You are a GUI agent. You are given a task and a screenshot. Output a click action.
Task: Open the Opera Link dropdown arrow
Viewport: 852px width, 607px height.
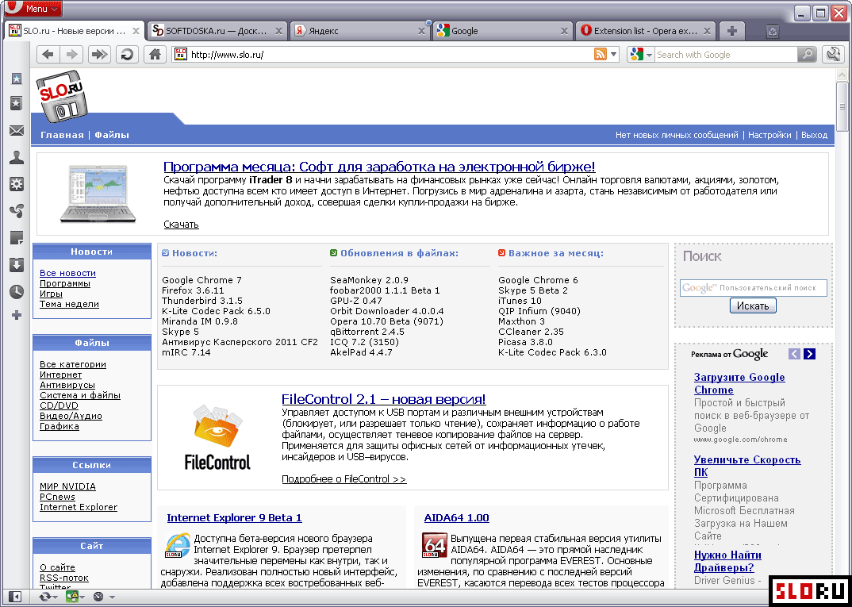coord(56,597)
